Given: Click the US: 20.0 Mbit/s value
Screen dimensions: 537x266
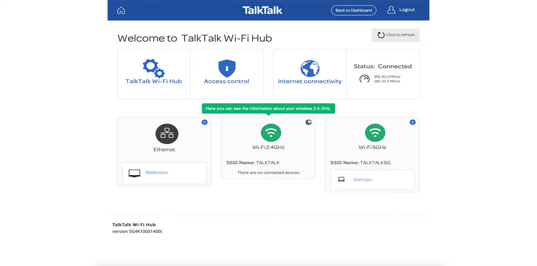Looking at the screenshot, I should (387, 81).
